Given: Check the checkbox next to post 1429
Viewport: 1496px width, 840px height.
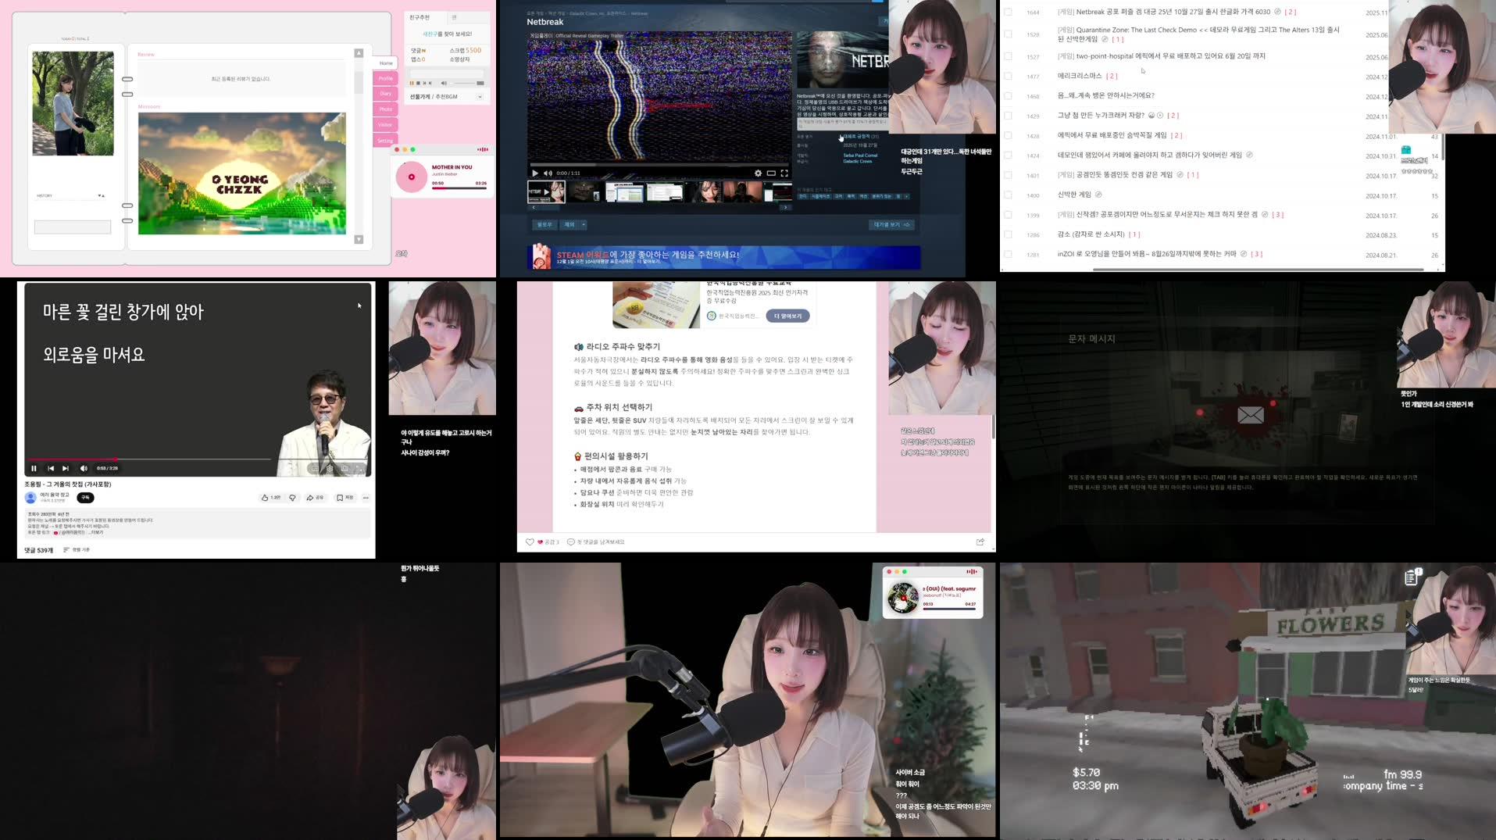Looking at the screenshot, I should (x=1008, y=116).
